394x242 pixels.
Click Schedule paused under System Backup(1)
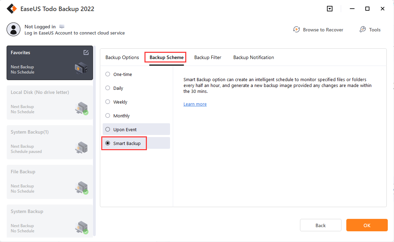(26, 152)
